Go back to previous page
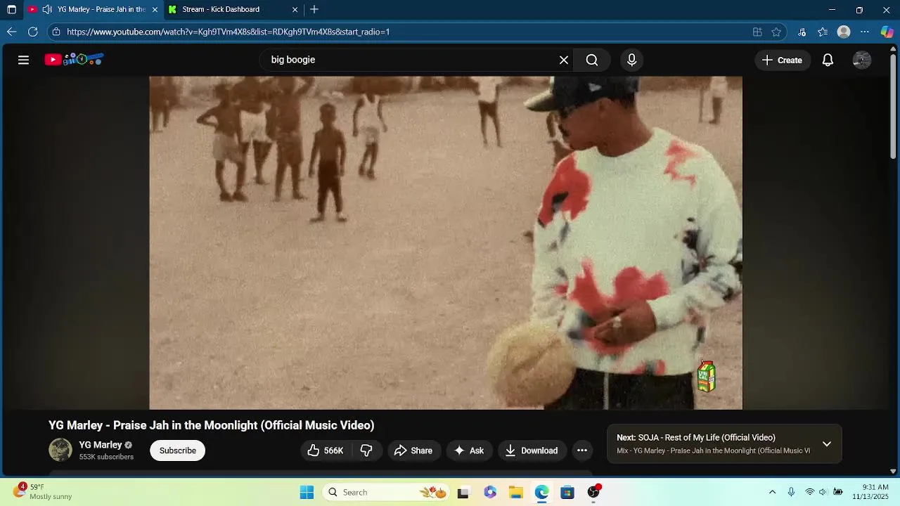The image size is (900, 506). click(11, 32)
